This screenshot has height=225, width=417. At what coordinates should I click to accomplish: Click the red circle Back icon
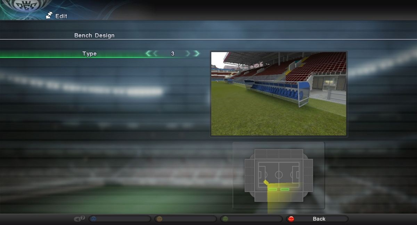coord(291,219)
